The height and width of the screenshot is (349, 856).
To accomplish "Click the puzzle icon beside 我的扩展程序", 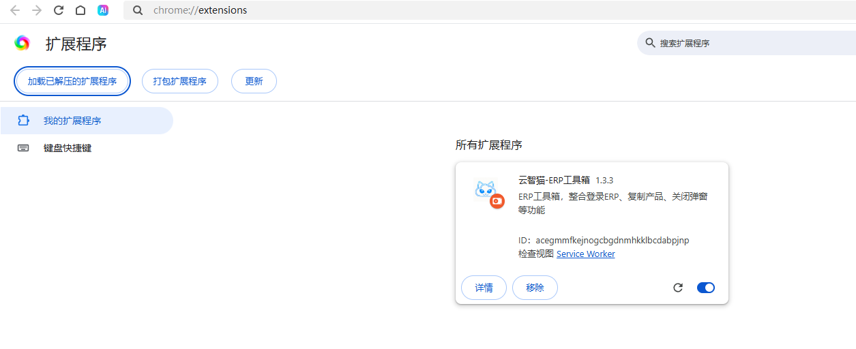I will pos(23,121).
